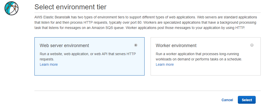The height and width of the screenshot is (110, 267).
Task: Open Learn more under Web server environment
Action: [49, 64]
